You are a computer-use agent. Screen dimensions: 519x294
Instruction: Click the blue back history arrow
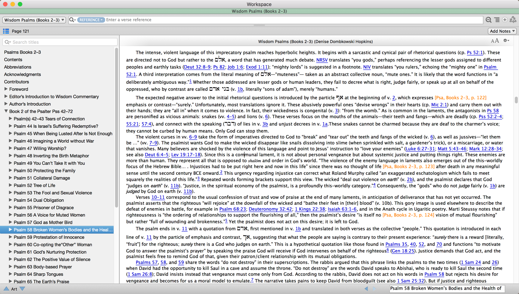pos(366,288)
